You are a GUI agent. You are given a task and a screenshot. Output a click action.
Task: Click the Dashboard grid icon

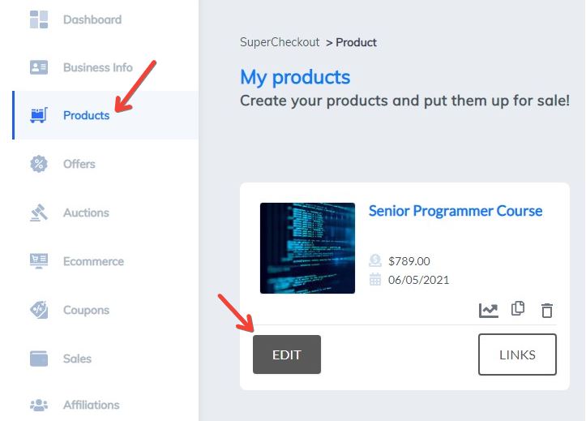[x=39, y=19]
